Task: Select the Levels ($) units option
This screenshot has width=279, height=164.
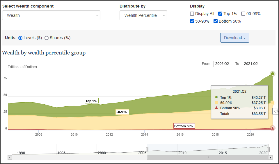Action: [20, 38]
